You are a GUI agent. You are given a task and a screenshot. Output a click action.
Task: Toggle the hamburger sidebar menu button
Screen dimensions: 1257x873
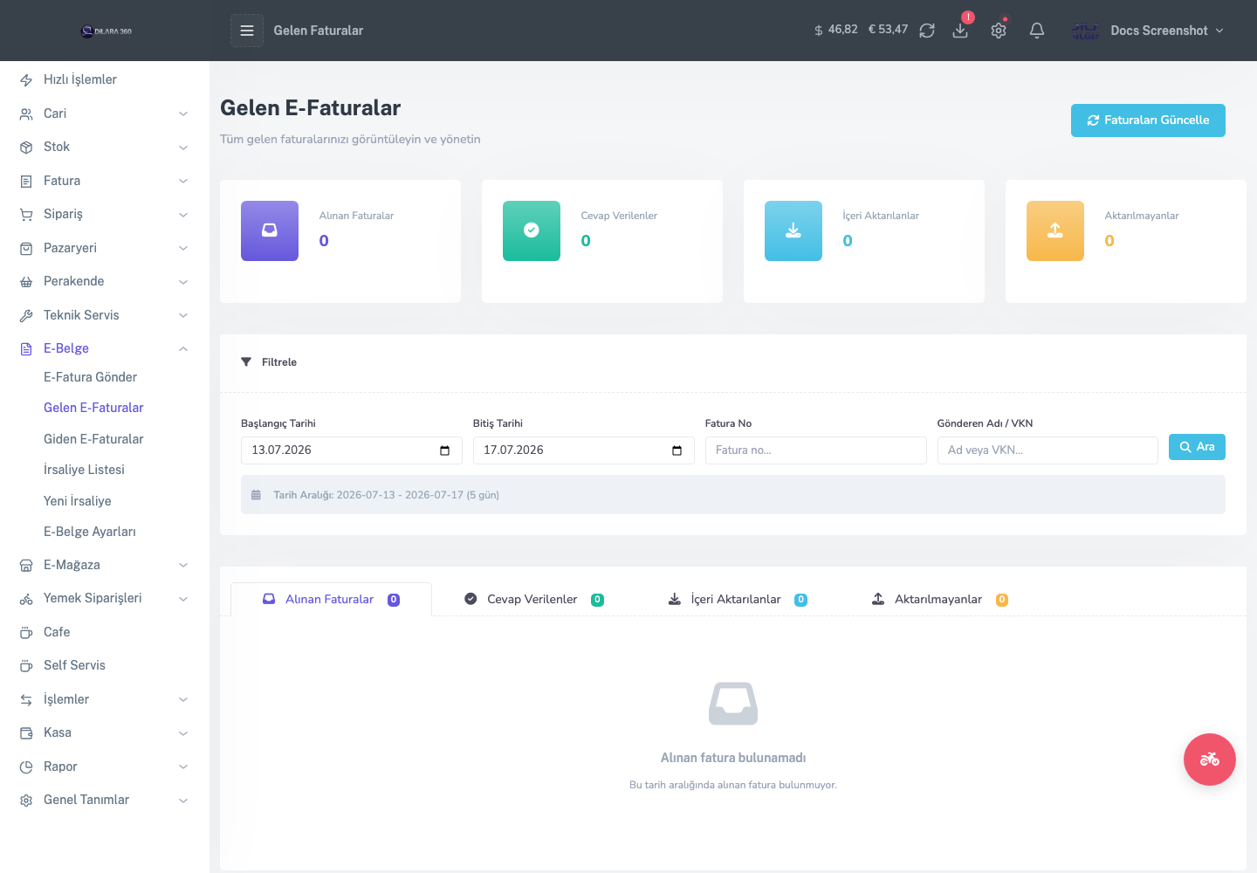click(x=247, y=31)
